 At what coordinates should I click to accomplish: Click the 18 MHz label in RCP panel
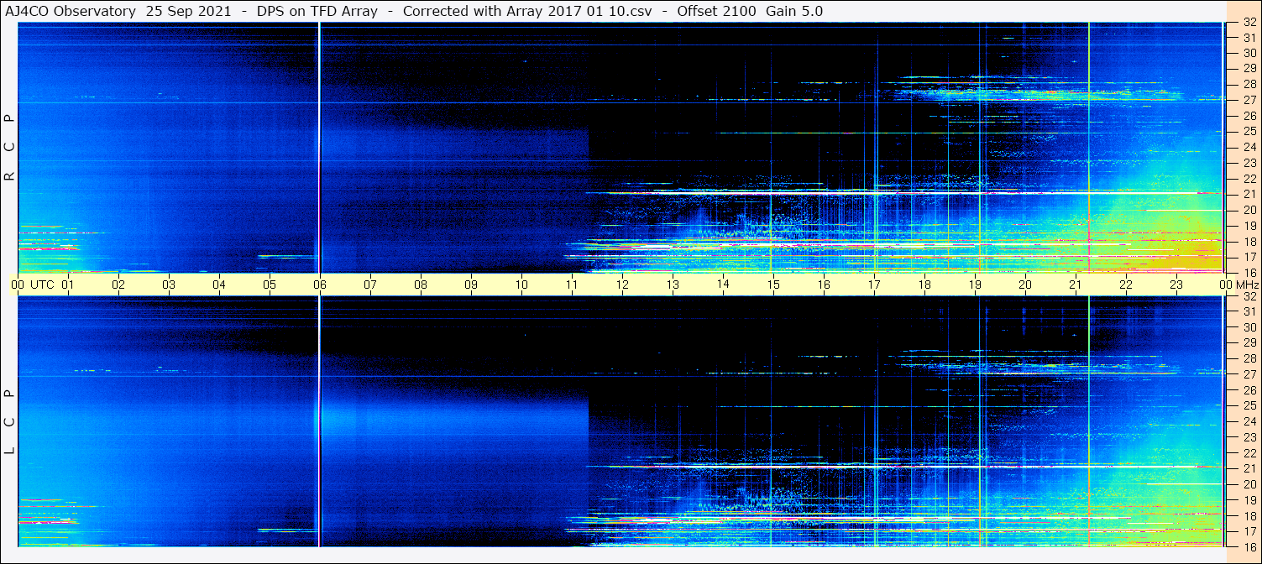click(1249, 242)
